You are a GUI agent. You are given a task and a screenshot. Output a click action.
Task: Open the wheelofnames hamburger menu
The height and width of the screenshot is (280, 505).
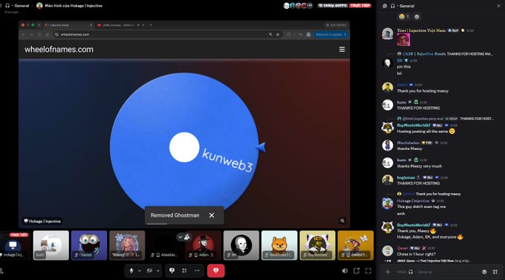342,49
